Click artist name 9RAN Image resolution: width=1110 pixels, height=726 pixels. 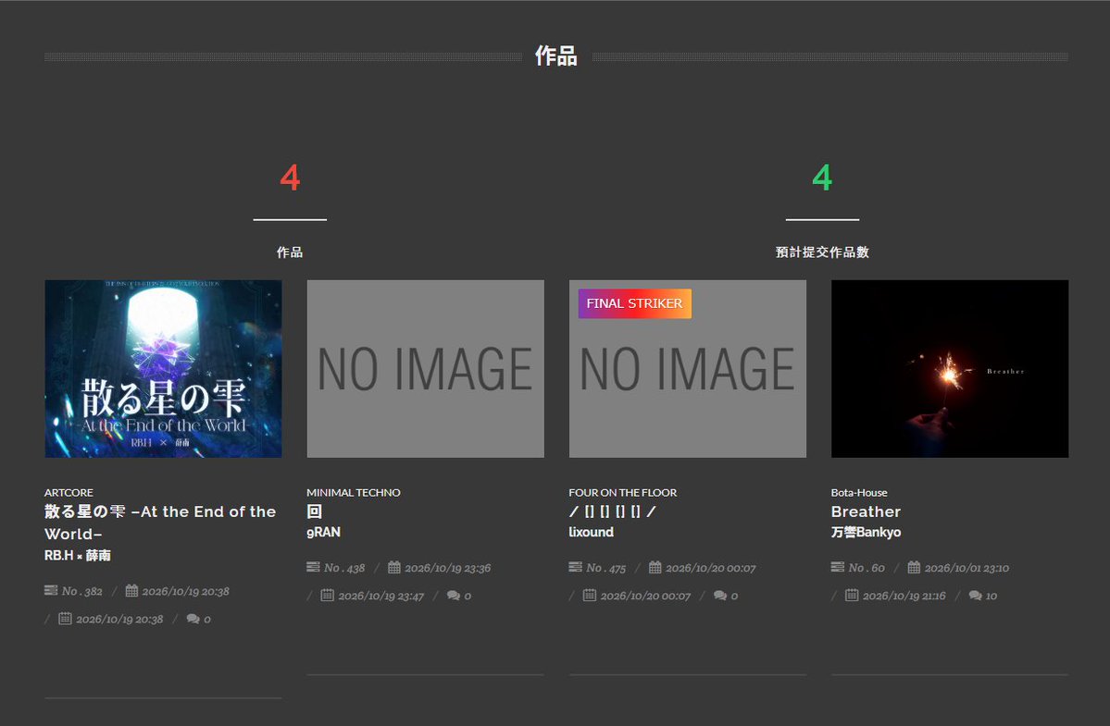click(x=323, y=532)
